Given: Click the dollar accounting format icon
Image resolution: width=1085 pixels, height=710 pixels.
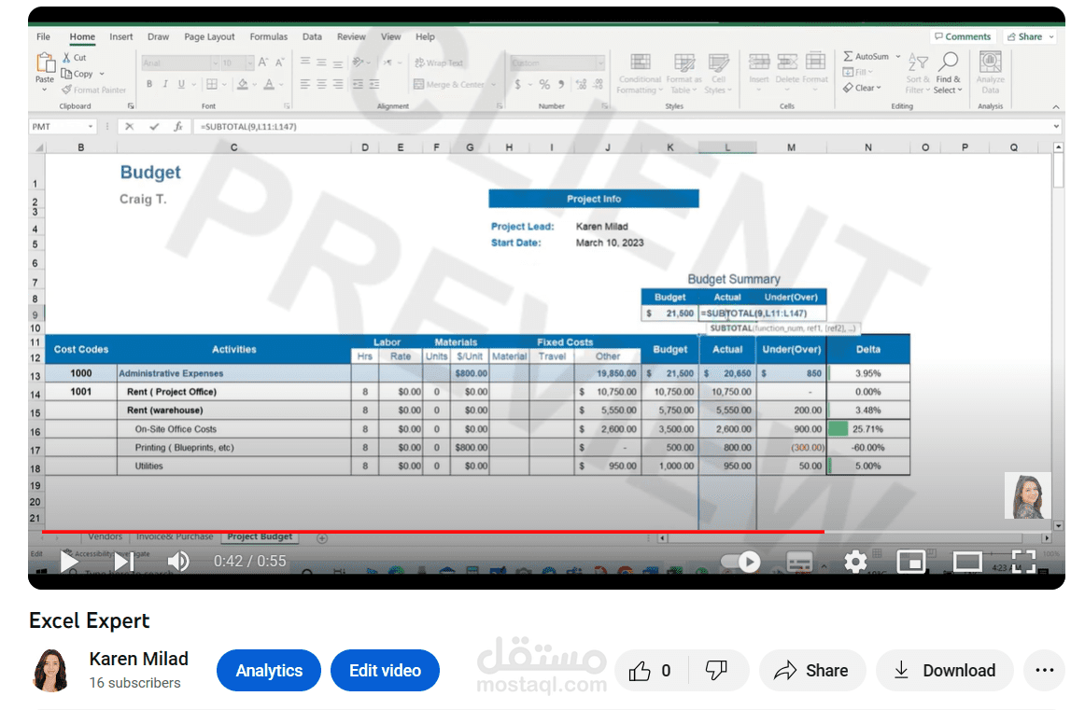Looking at the screenshot, I should coord(517,84).
